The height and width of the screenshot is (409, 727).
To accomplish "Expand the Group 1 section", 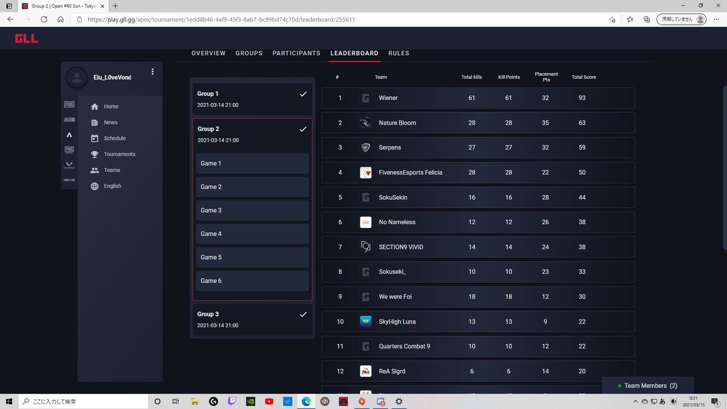I will pos(252,99).
